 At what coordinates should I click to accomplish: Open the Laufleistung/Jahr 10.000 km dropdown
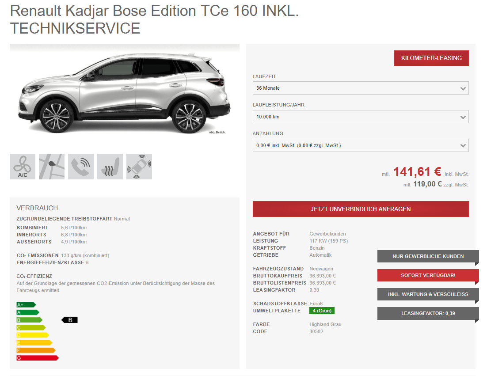tap(361, 117)
